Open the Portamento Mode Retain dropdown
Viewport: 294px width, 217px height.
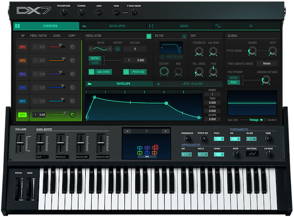(x=267, y=64)
